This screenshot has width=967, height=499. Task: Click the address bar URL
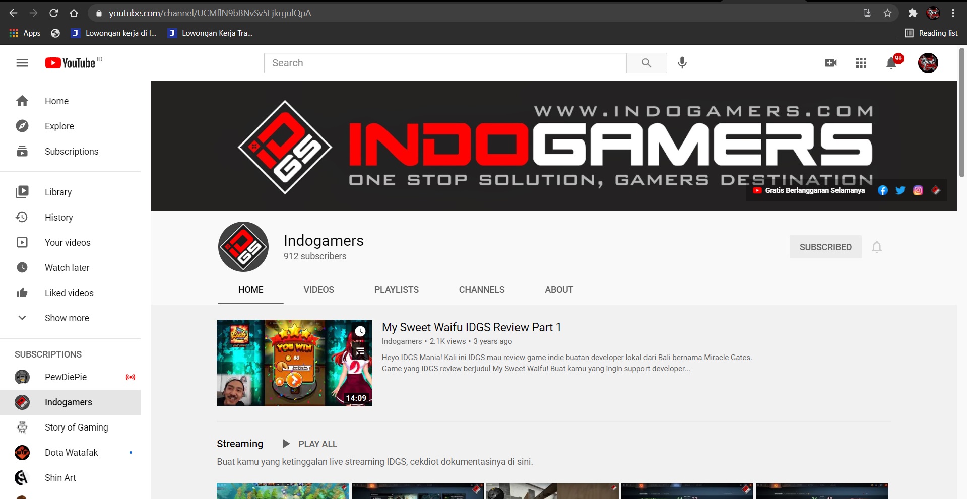click(210, 13)
